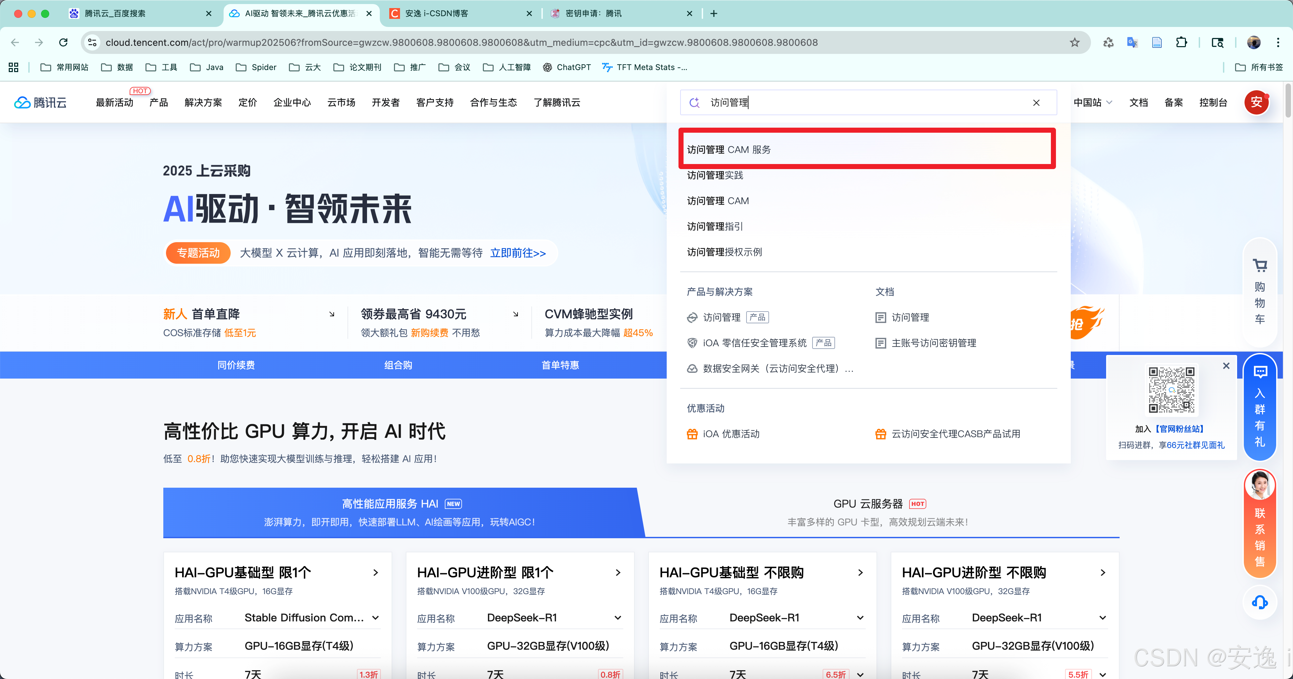Click the 专题活动 orange button
Screen dimensions: 1293x679
pyautogui.click(x=198, y=253)
